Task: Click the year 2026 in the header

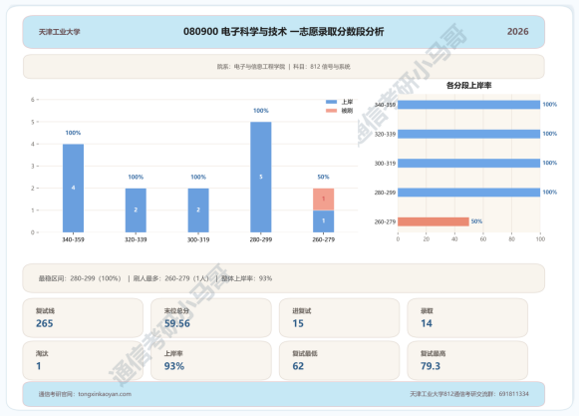Action: [x=517, y=31]
